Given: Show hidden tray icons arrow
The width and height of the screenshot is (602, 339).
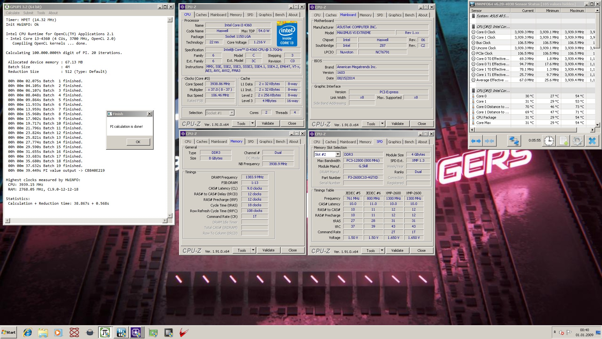Looking at the screenshot, I should pyautogui.click(x=555, y=332).
